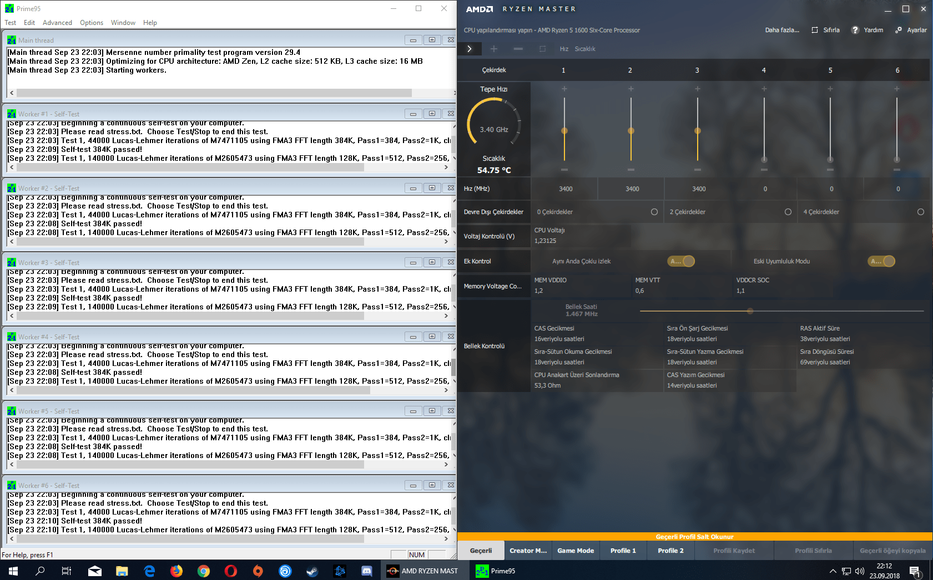Open Steam from the taskbar
This screenshot has width=933, height=580.
(x=312, y=571)
